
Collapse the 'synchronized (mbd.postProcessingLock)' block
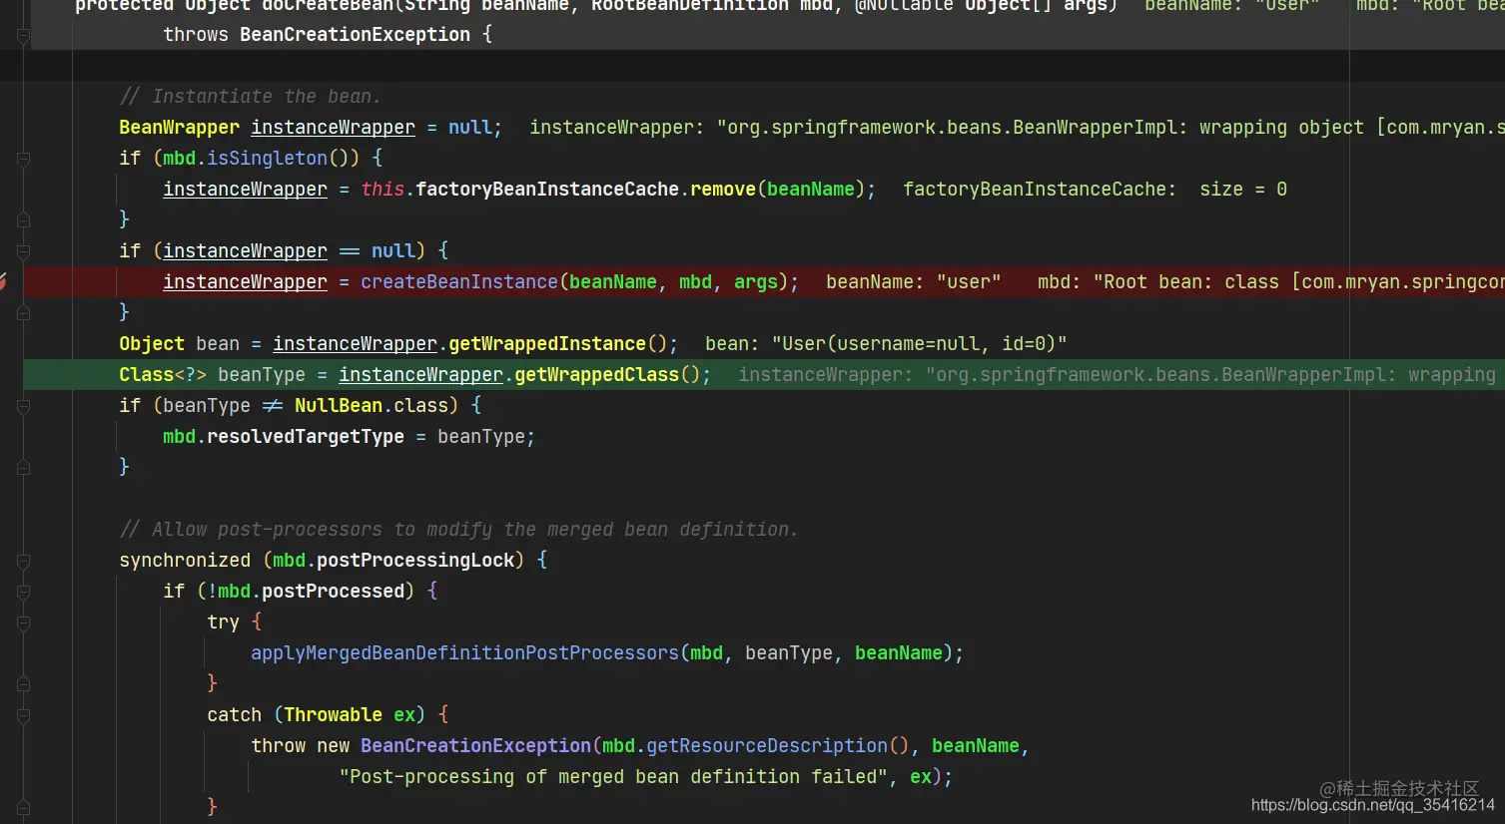coord(23,561)
